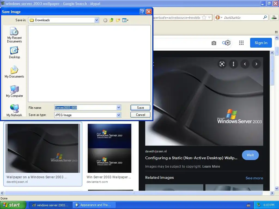
Task: Create new folder in Save Image dialog
Action: (118, 20)
